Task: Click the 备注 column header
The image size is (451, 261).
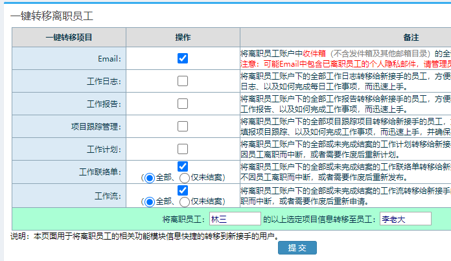Action: 410,37
